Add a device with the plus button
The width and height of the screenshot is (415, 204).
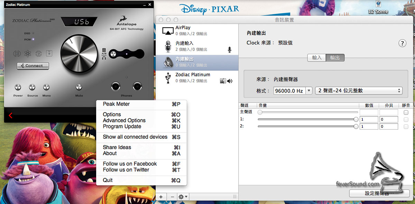[x=161, y=197]
